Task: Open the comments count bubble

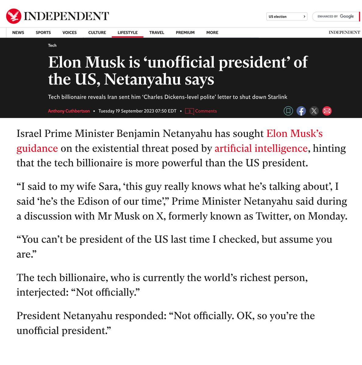Action: pos(189,111)
